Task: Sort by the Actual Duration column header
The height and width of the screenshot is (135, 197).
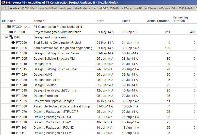Action: click(158, 21)
